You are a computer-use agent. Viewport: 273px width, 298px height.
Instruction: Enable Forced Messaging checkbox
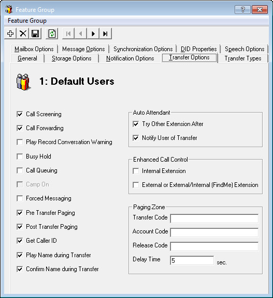coord(20,198)
